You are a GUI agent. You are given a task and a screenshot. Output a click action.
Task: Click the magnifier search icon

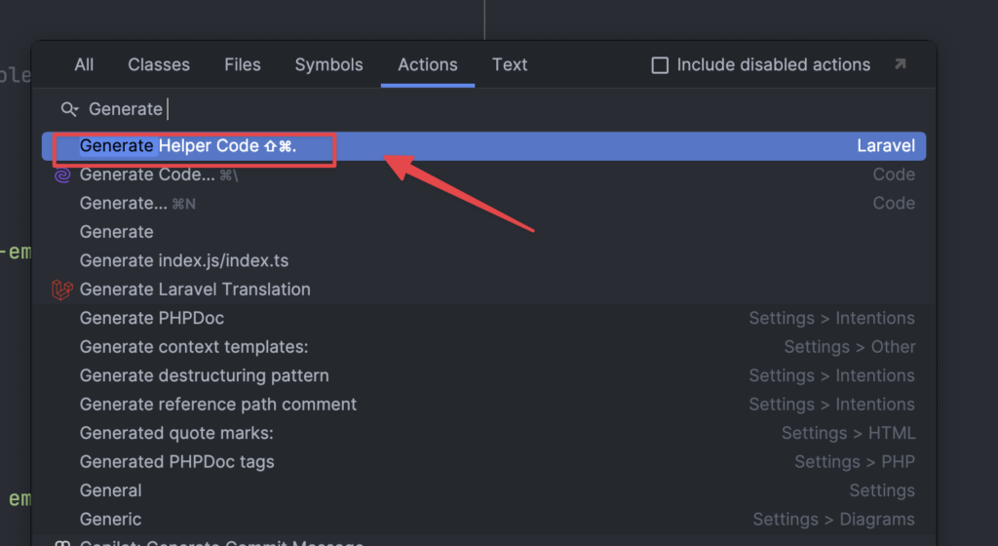pyautogui.click(x=69, y=109)
